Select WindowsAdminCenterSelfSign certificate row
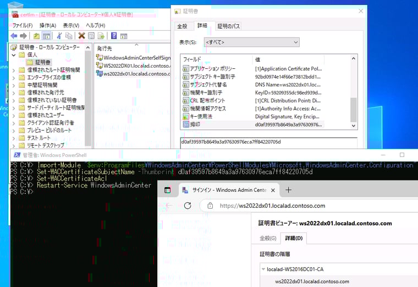Viewport: 418px width, 287px height. pos(133,58)
